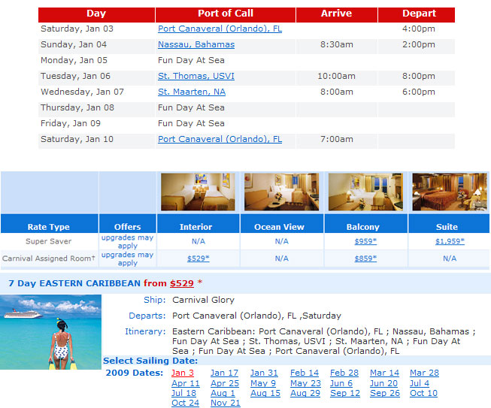This screenshot has height=408, width=491.
Task: Click the 'Carnival Glory' ship name
Action: [203, 300]
